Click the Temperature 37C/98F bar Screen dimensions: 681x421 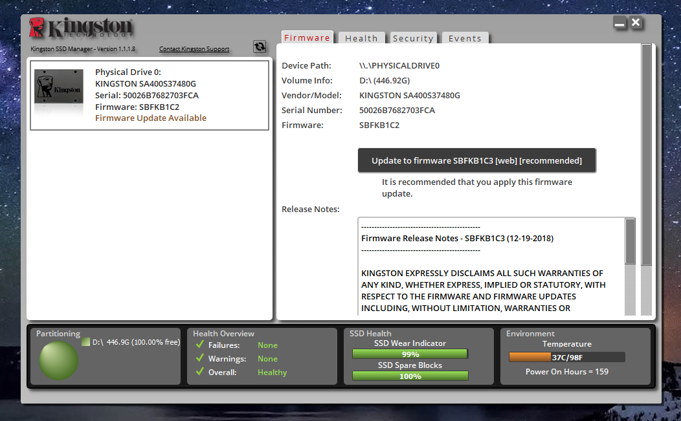567,357
